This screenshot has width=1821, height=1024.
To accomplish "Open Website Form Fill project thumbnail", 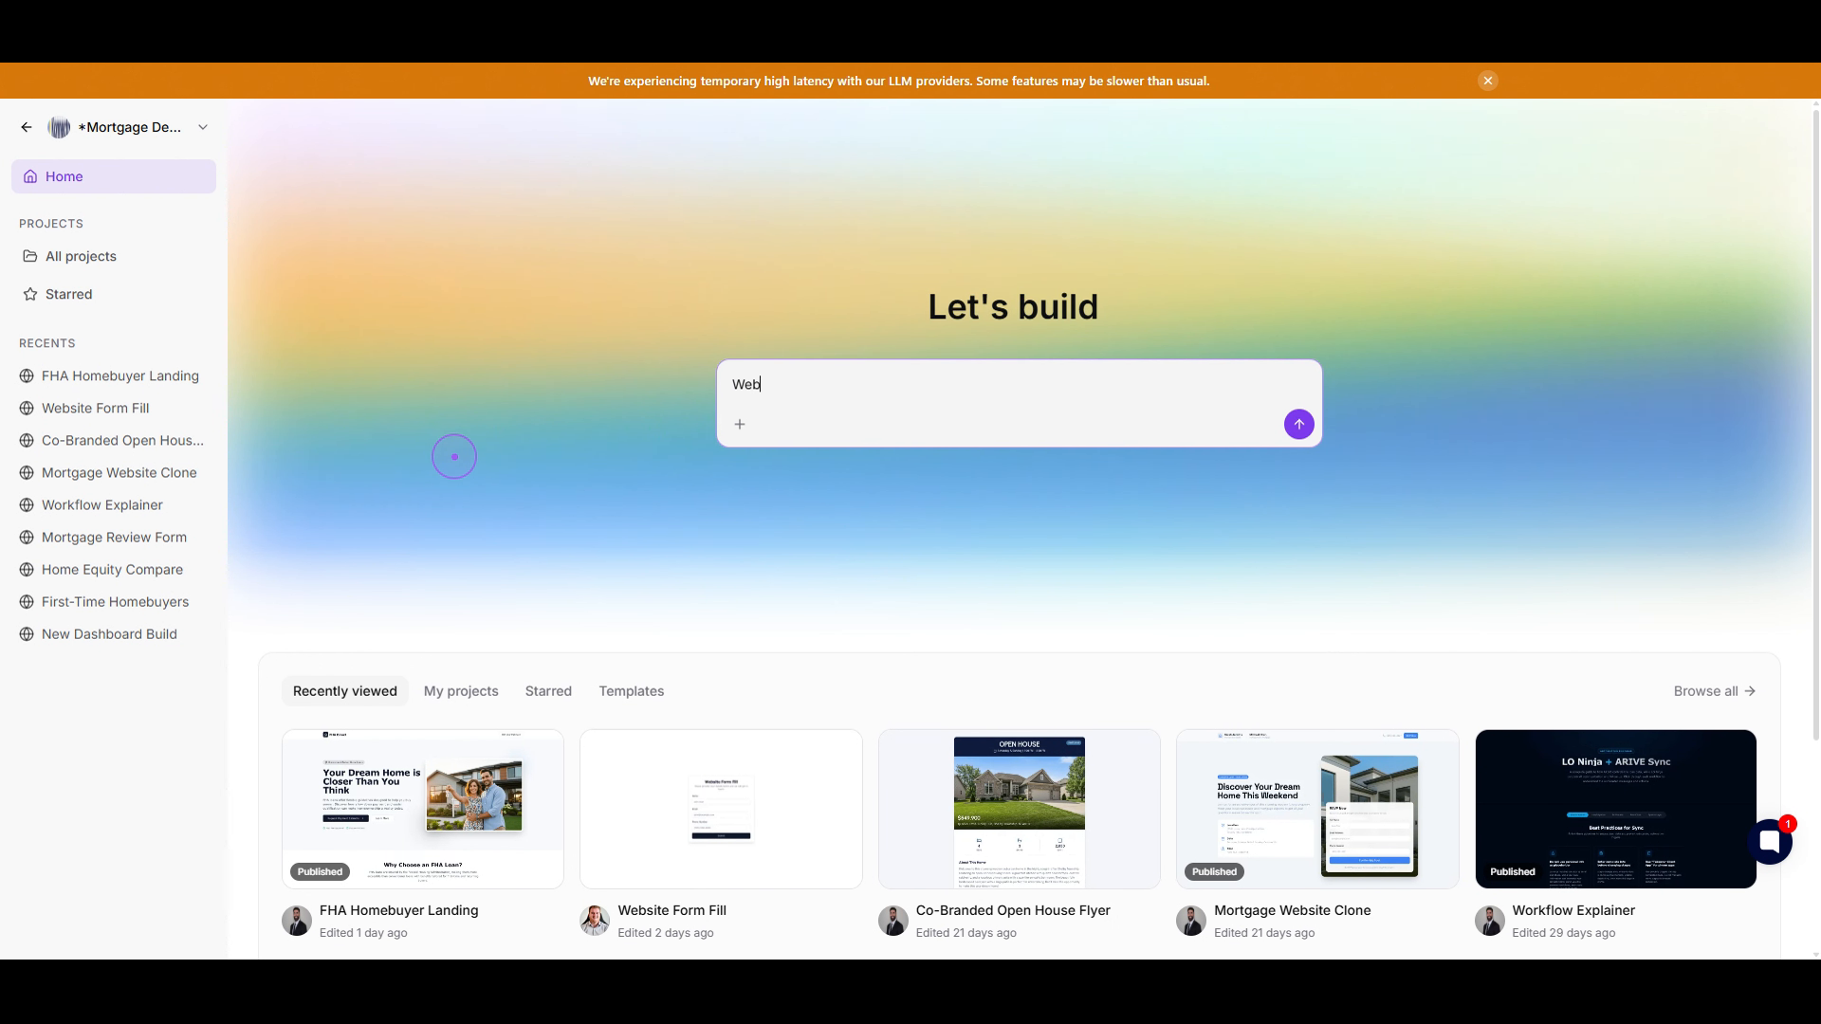I will click(x=721, y=809).
